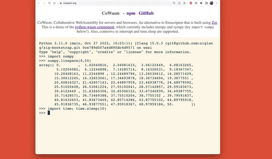This screenshot has width=272, height=159.
Task: Go forward to the next page
Action: point(44,3)
